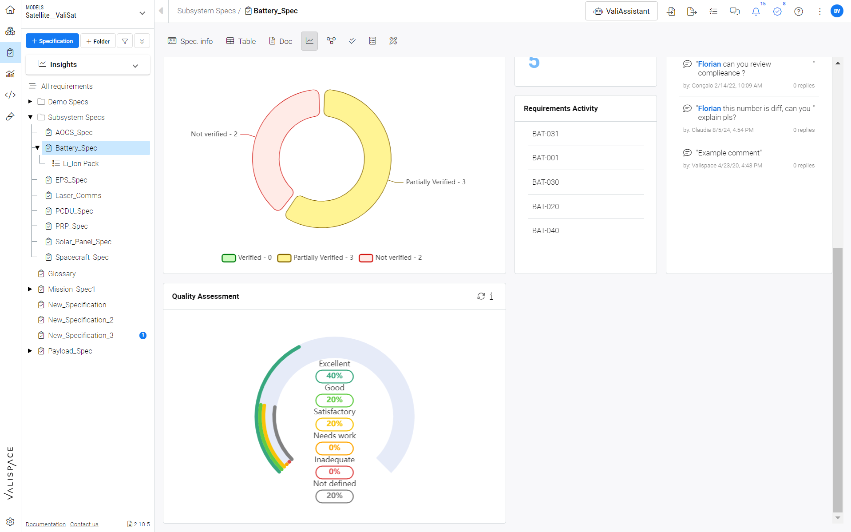The image size is (851, 532).
Task: Refresh the Quality Assessment chart
Action: tap(481, 296)
